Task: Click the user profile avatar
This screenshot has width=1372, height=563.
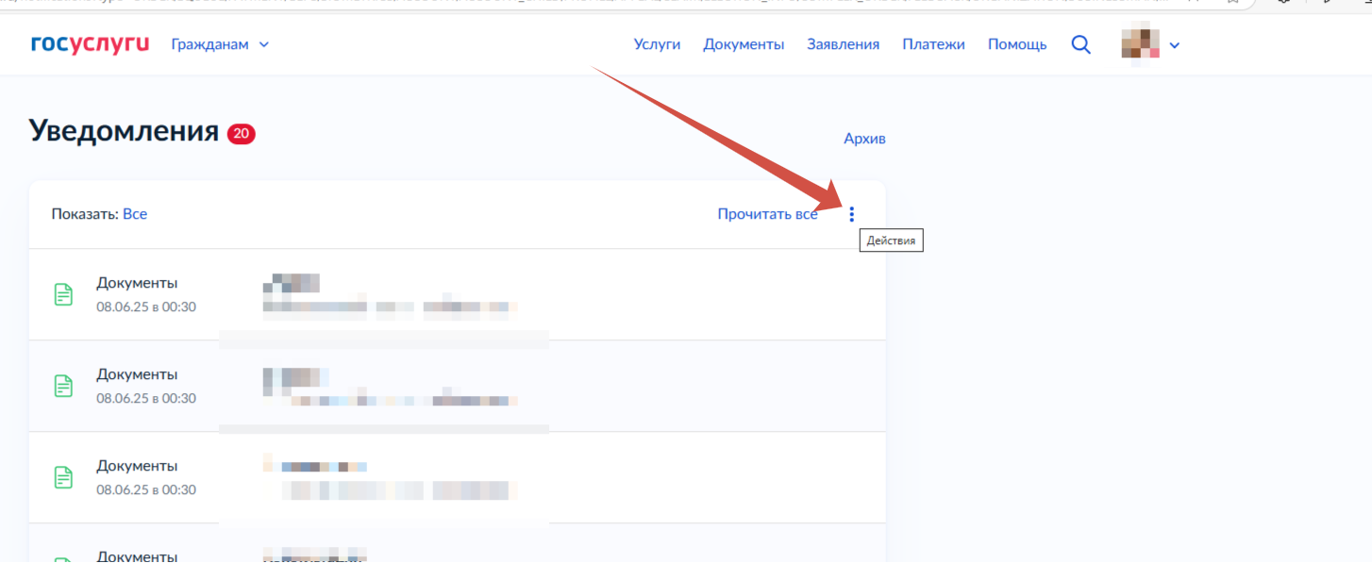Action: click(1140, 44)
